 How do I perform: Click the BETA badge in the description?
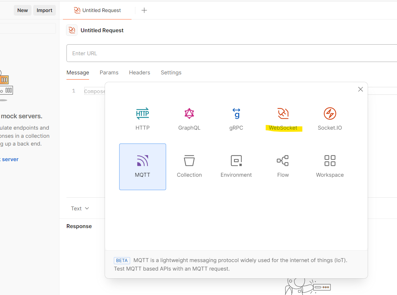[122, 261]
